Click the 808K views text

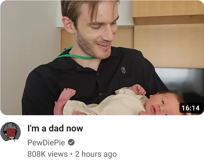point(47,154)
